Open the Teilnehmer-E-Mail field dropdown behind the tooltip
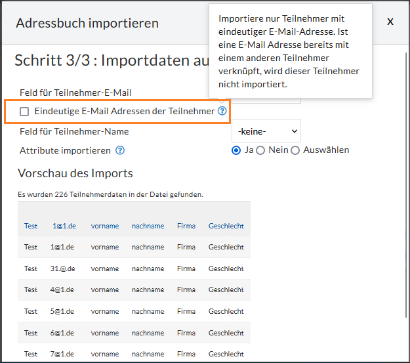The height and width of the screenshot is (363, 410). coord(266,101)
